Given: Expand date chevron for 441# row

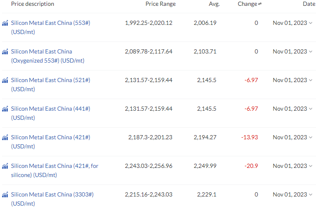Looking at the screenshot, I should [311, 109].
